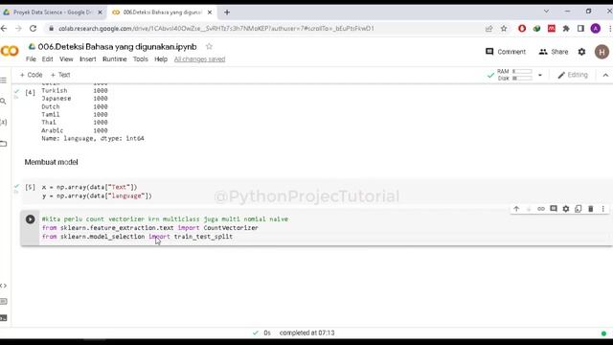This screenshot has width=613, height=345.
Task: Open cell editor settings gear
Action: coord(566,209)
